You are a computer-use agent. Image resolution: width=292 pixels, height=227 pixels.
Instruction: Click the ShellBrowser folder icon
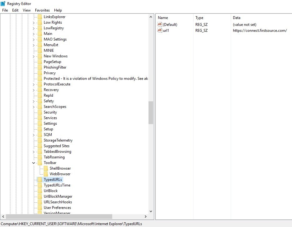(x=46, y=168)
